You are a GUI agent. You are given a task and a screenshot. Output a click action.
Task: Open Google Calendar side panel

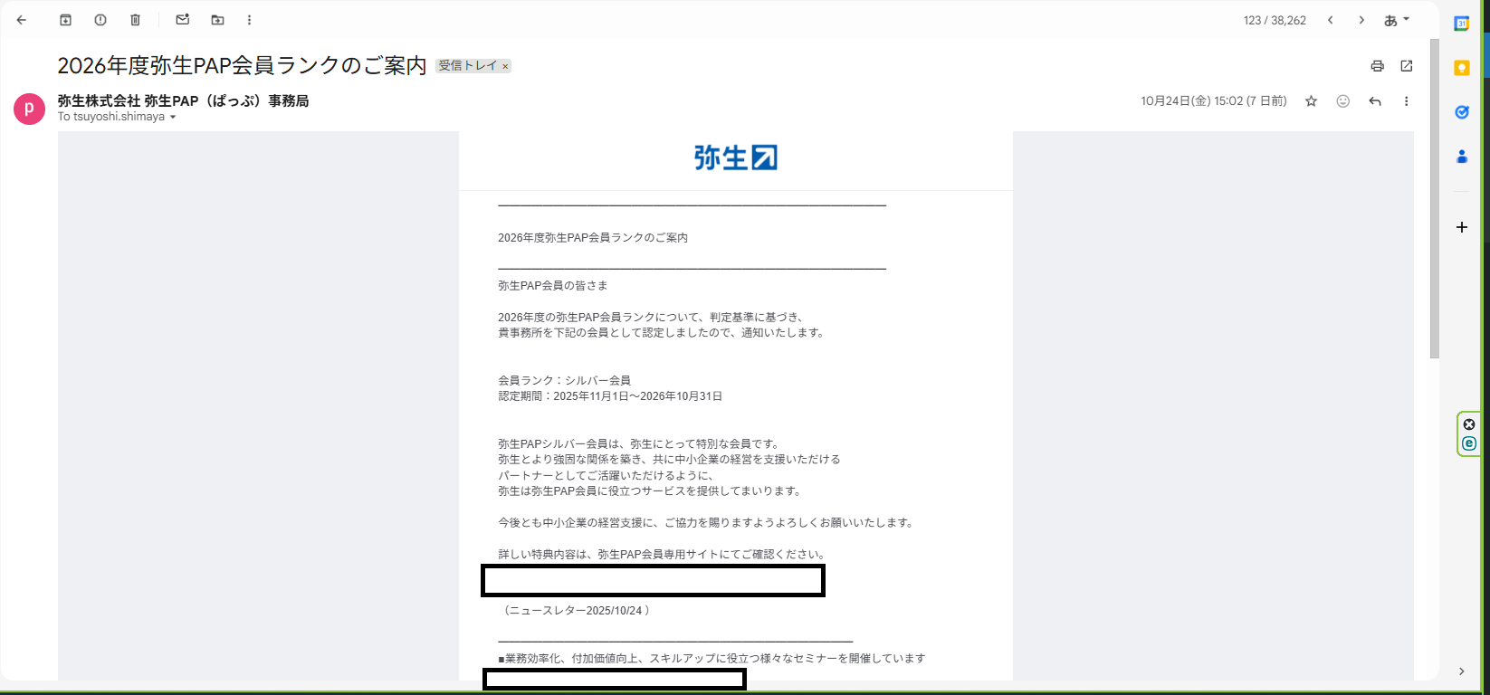tap(1461, 24)
